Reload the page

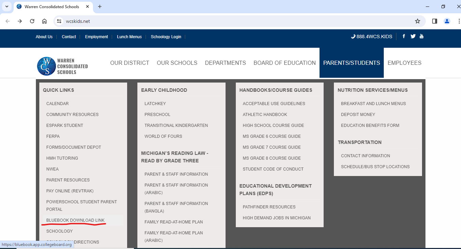(32, 21)
